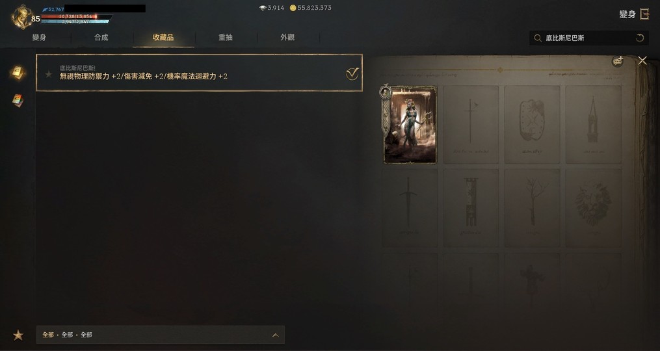The height and width of the screenshot is (351, 660).
Task: Switch to the 重抽 tab
Action: (x=226, y=38)
